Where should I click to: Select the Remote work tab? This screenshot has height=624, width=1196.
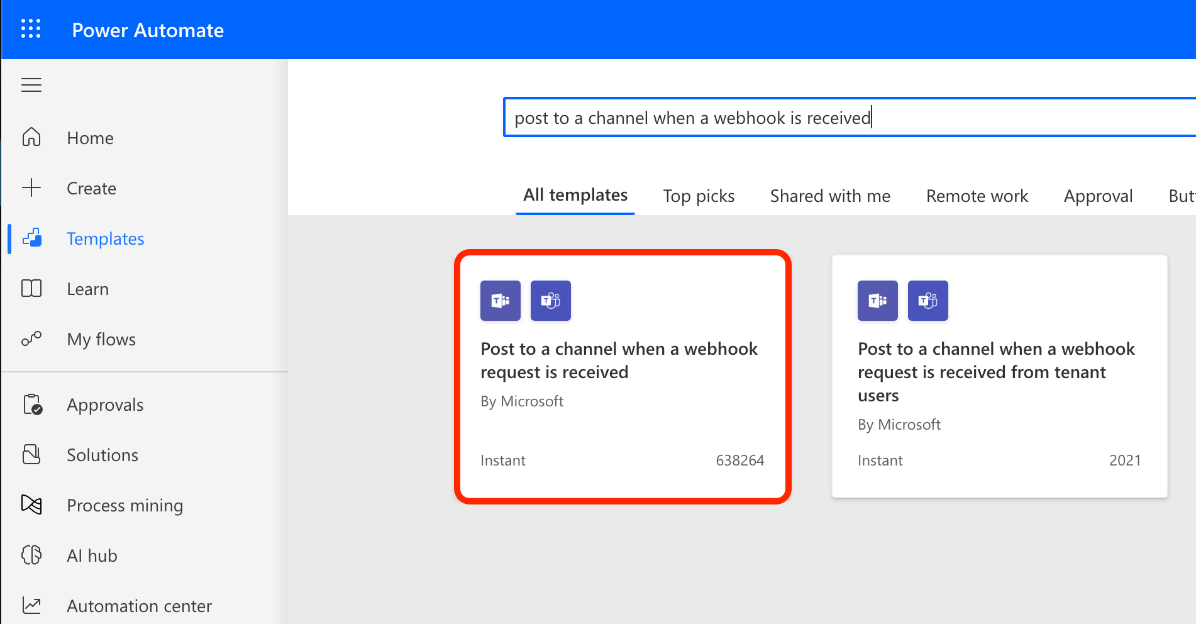pyautogui.click(x=977, y=196)
